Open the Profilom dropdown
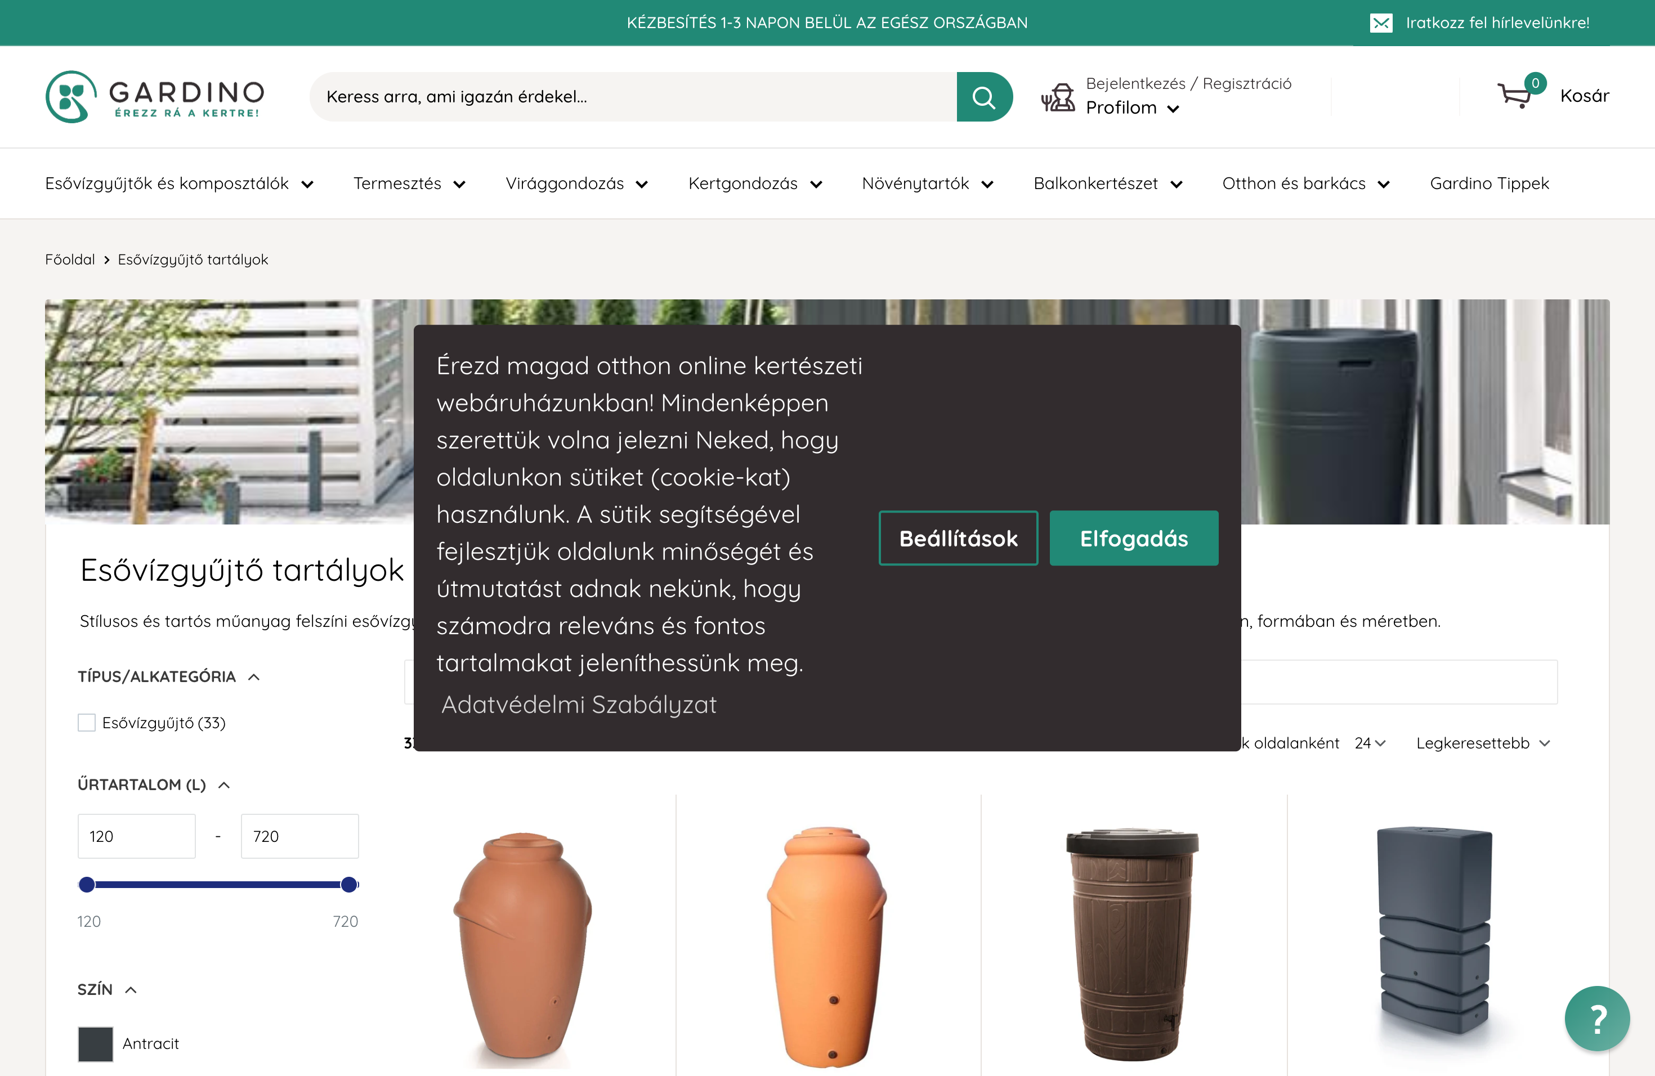This screenshot has width=1655, height=1076. pos(1134,107)
